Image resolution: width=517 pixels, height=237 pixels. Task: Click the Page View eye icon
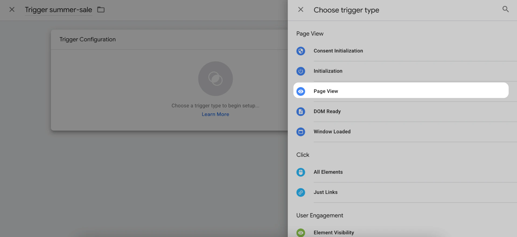pyautogui.click(x=301, y=91)
